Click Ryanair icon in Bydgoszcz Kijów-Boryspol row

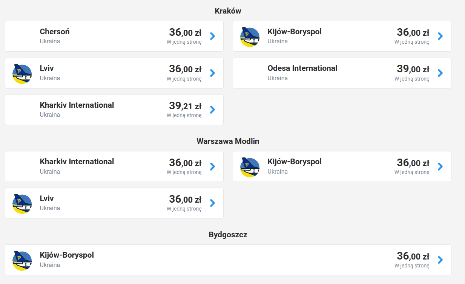tap(22, 260)
